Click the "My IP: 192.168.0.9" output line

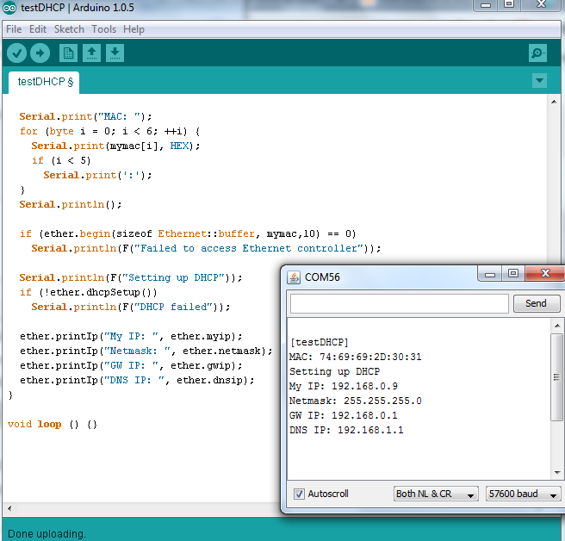point(343,386)
